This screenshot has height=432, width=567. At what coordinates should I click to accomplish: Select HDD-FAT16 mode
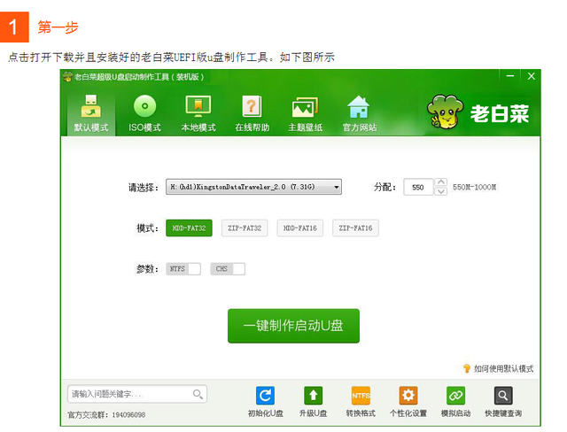pos(300,228)
